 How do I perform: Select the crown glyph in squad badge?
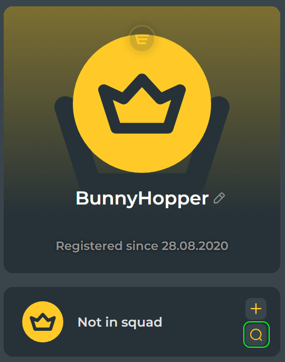(x=43, y=322)
